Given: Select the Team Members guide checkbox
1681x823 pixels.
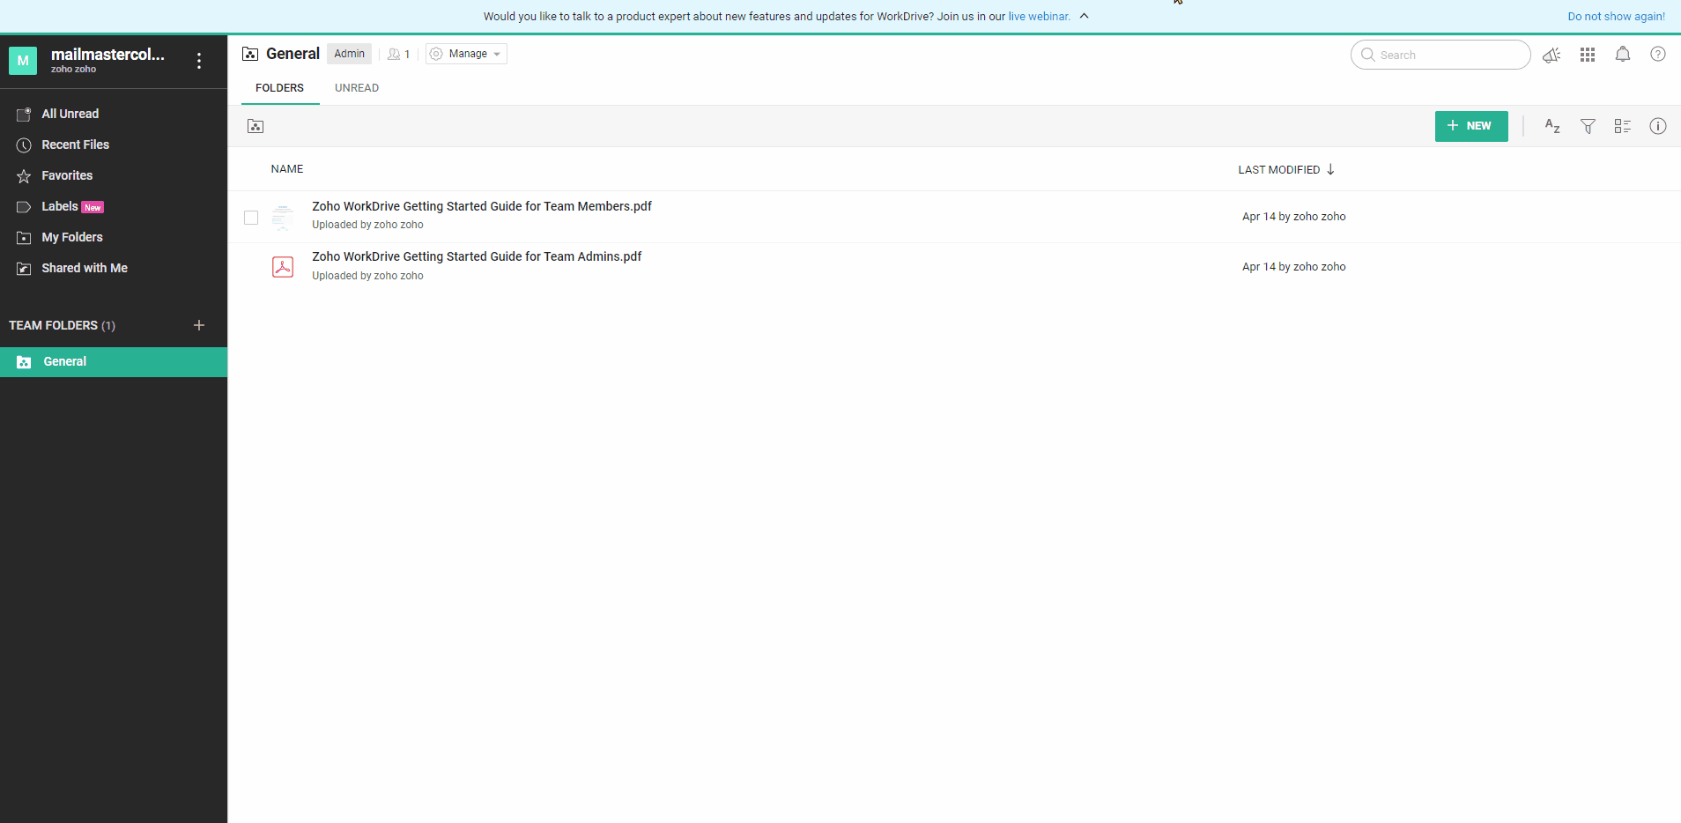Looking at the screenshot, I should (251, 218).
